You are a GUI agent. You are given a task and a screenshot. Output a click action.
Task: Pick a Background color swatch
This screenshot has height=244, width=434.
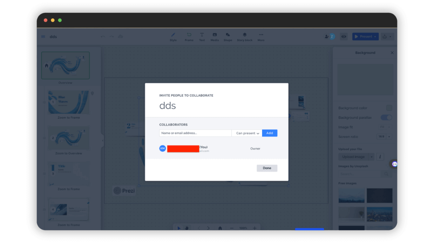tap(390, 108)
